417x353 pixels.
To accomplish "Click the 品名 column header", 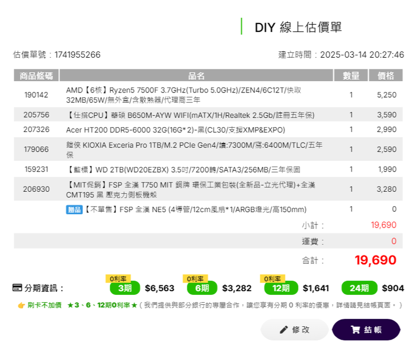I will (196, 75).
